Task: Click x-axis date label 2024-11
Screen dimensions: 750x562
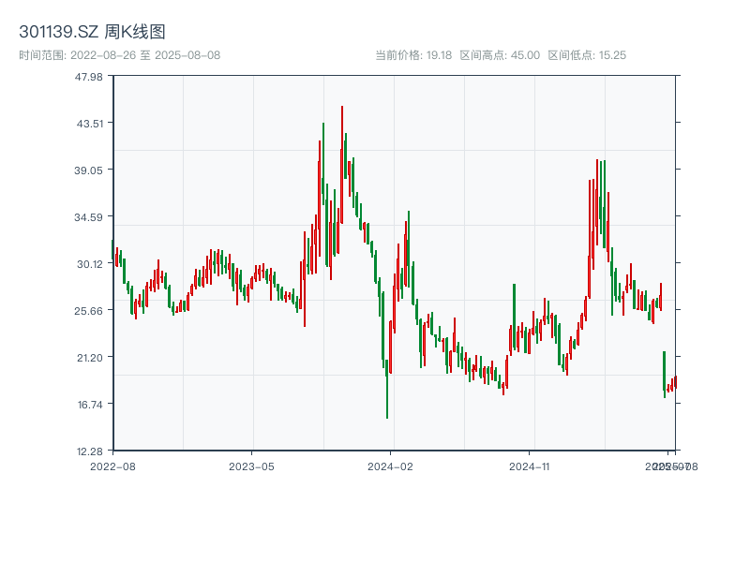Action: click(529, 466)
